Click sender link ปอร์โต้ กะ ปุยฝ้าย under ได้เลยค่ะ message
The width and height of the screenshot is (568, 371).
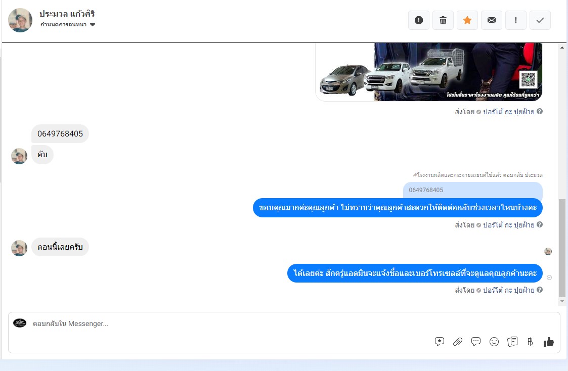pyautogui.click(x=509, y=290)
